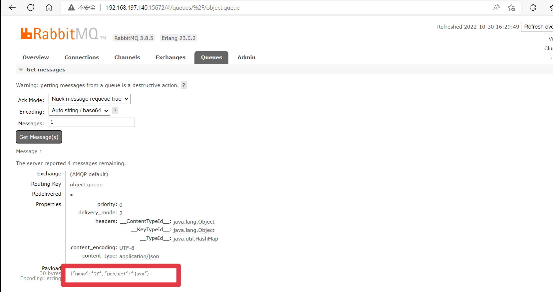Click the Refreshed timestamp text
The width and height of the screenshot is (553, 292).
(x=478, y=27)
